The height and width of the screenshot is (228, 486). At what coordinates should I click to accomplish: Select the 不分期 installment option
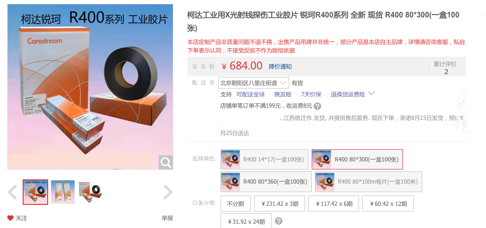pos(235,203)
